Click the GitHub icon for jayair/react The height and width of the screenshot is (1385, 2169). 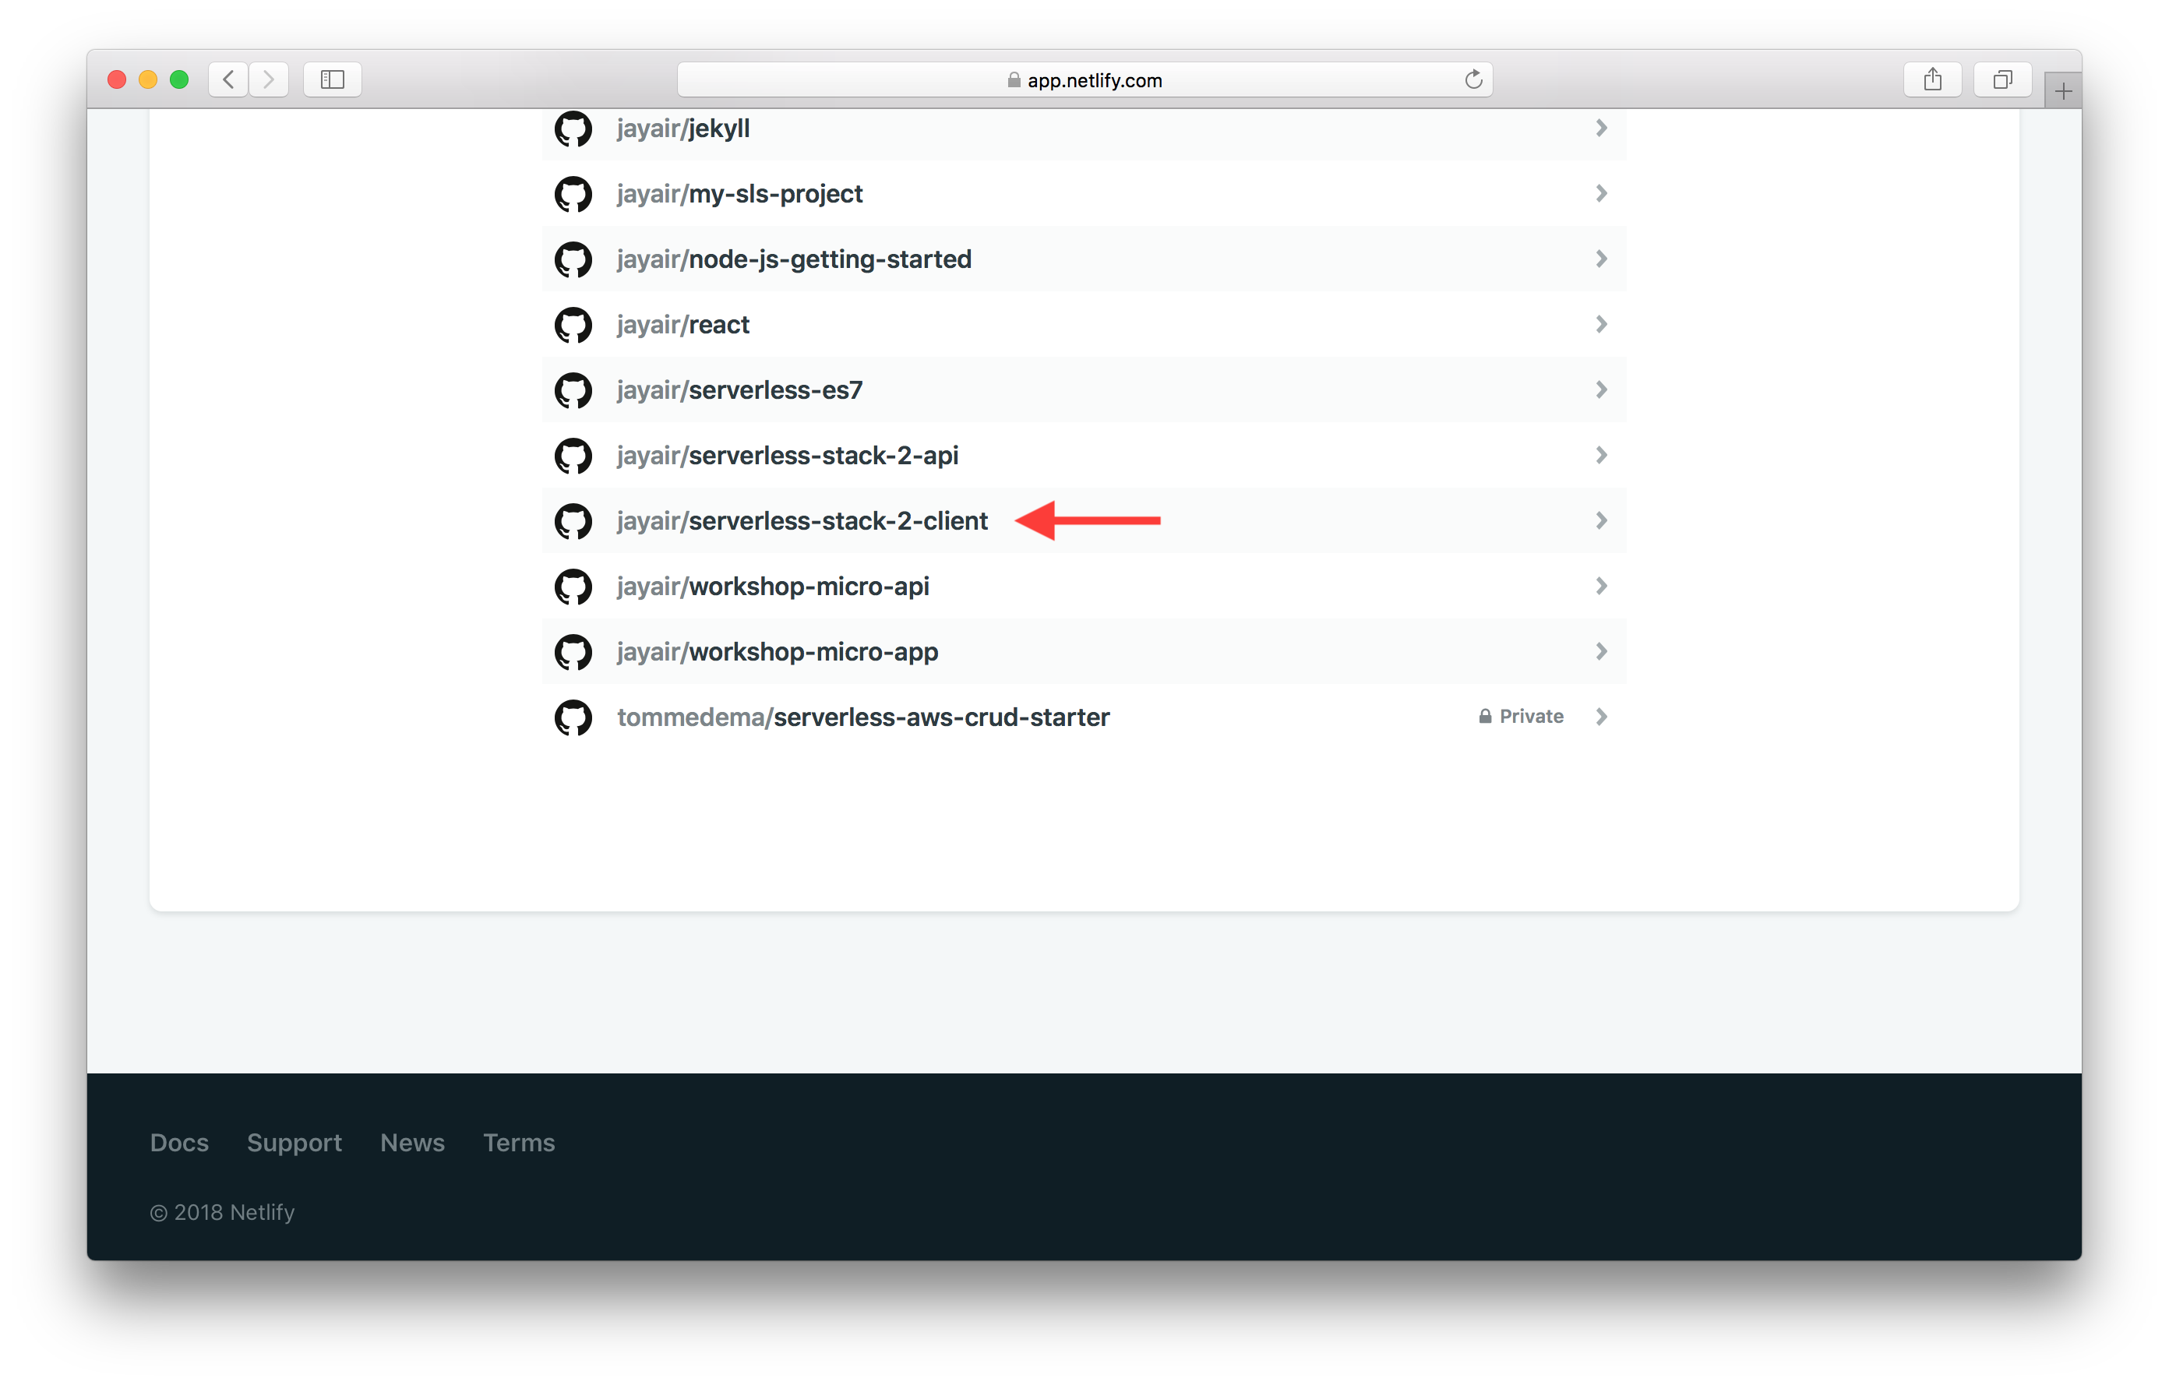click(573, 324)
